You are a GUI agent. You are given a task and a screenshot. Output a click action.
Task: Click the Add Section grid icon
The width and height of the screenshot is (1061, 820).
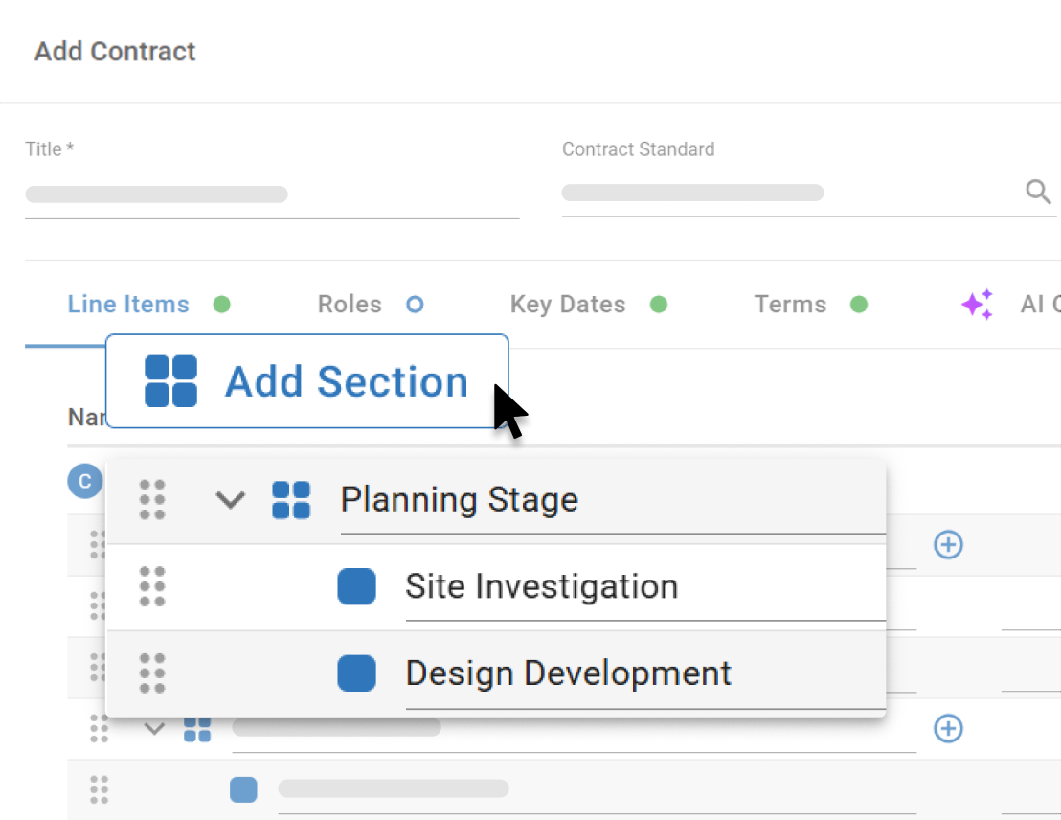[x=169, y=380]
